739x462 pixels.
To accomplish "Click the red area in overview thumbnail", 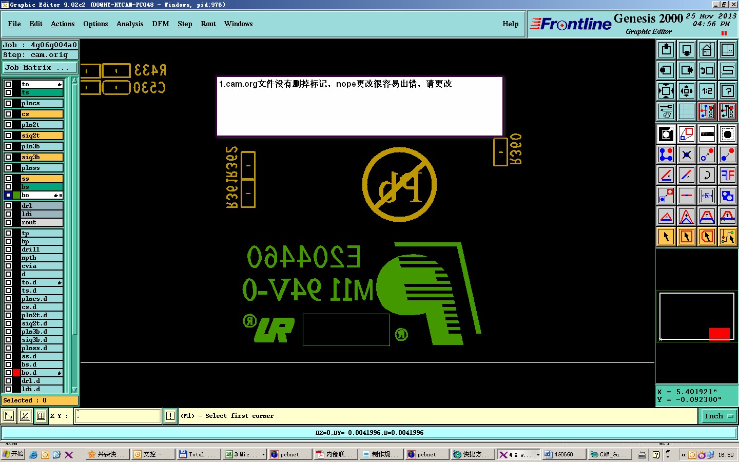I will click(719, 334).
